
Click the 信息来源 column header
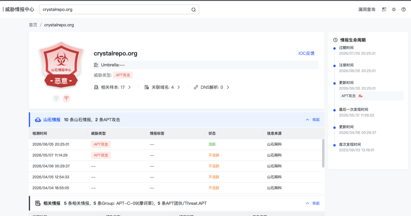[x=274, y=133]
